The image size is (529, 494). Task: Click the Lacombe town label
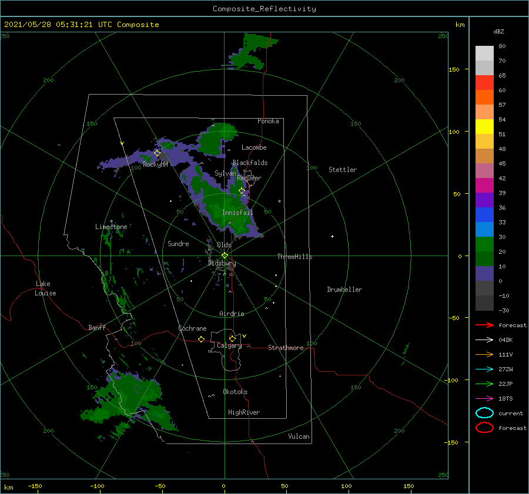pos(254,147)
